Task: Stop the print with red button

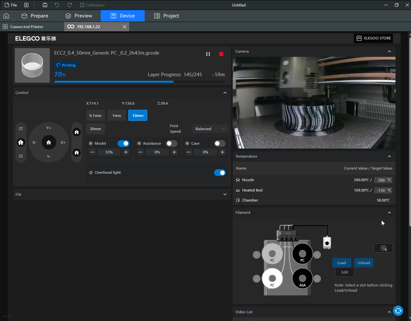Action: click(221, 54)
